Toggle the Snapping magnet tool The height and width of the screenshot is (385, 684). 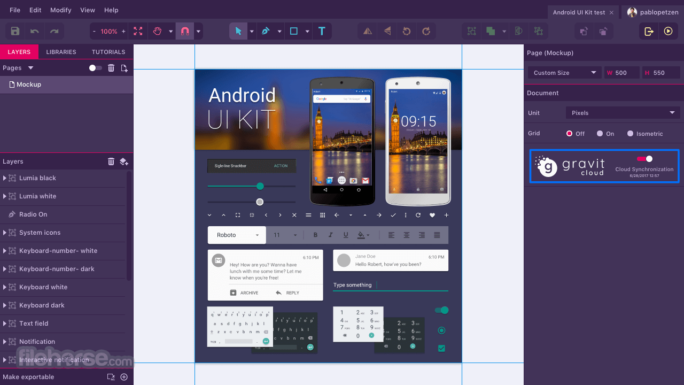tap(184, 32)
